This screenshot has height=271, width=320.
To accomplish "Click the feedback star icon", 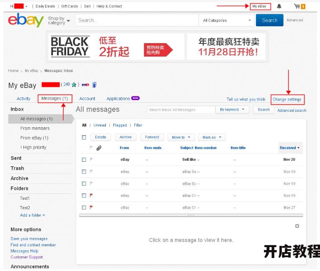I will tap(74, 85).
